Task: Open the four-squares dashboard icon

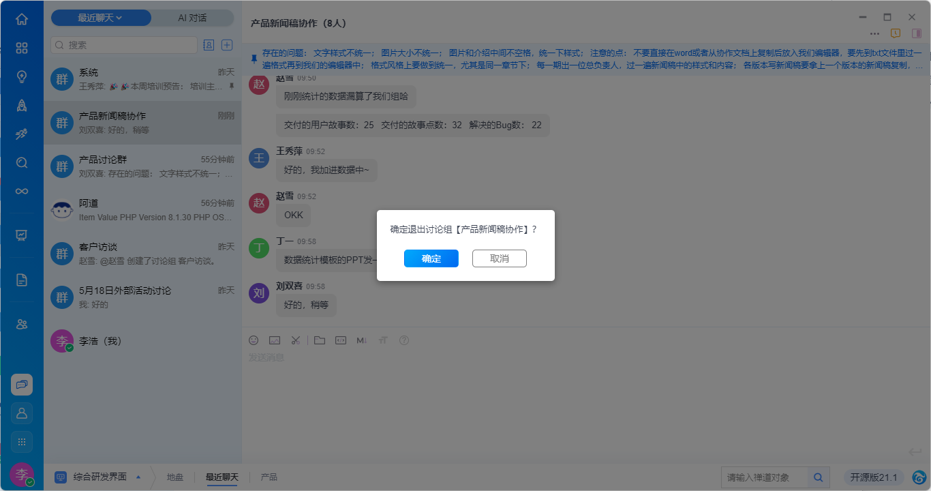Action: tap(22, 48)
